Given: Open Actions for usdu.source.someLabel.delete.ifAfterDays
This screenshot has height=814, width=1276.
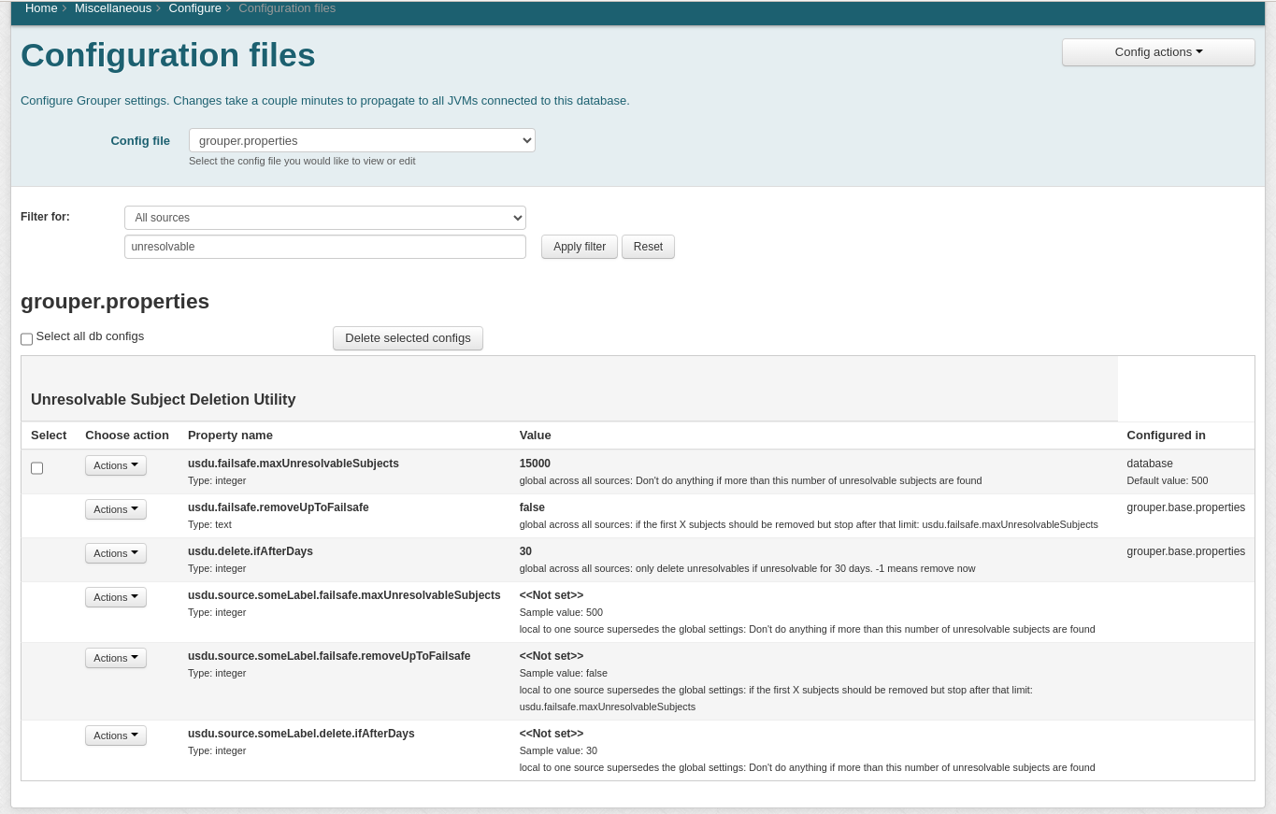Looking at the screenshot, I should click(115, 735).
